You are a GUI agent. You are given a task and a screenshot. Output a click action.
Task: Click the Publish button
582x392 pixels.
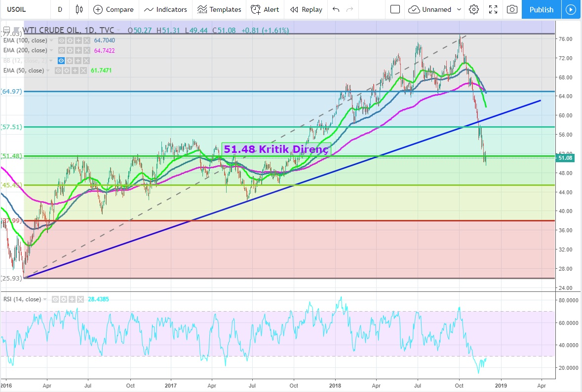point(541,9)
